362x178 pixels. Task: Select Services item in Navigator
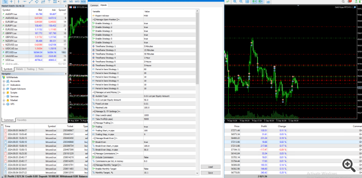click(14, 96)
